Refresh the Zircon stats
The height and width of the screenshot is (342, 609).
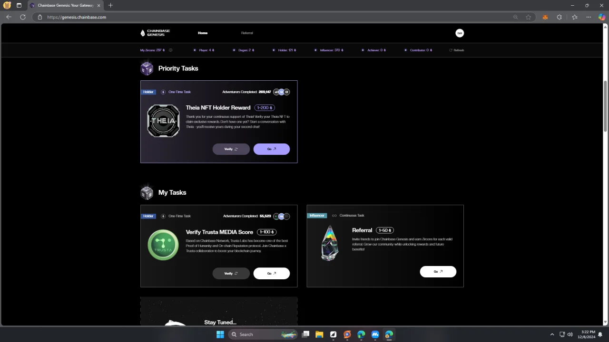[x=457, y=50]
